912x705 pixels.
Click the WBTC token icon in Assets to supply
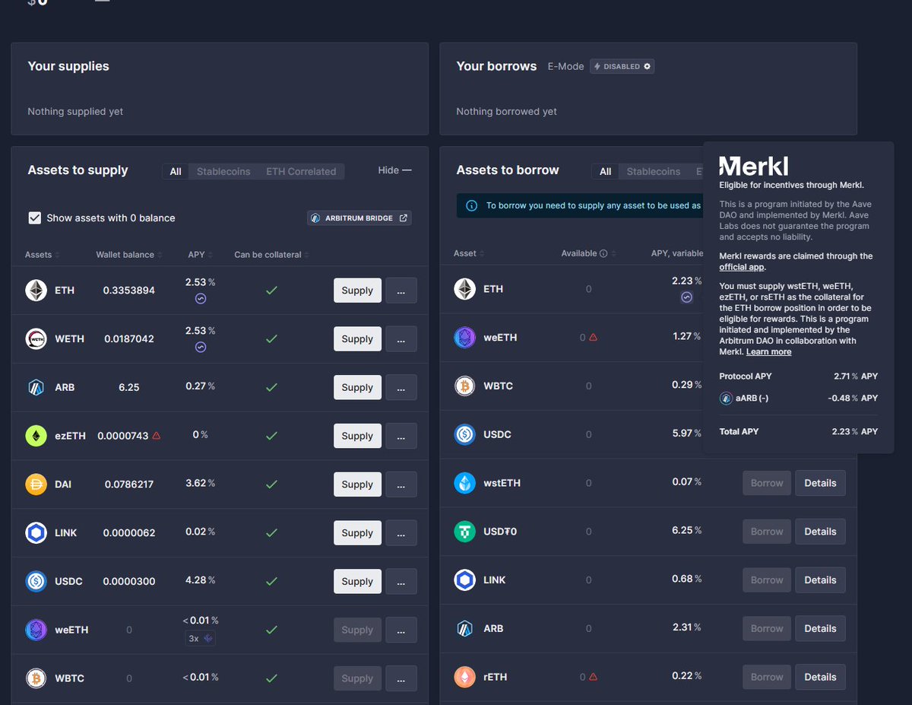(x=36, y=678)
